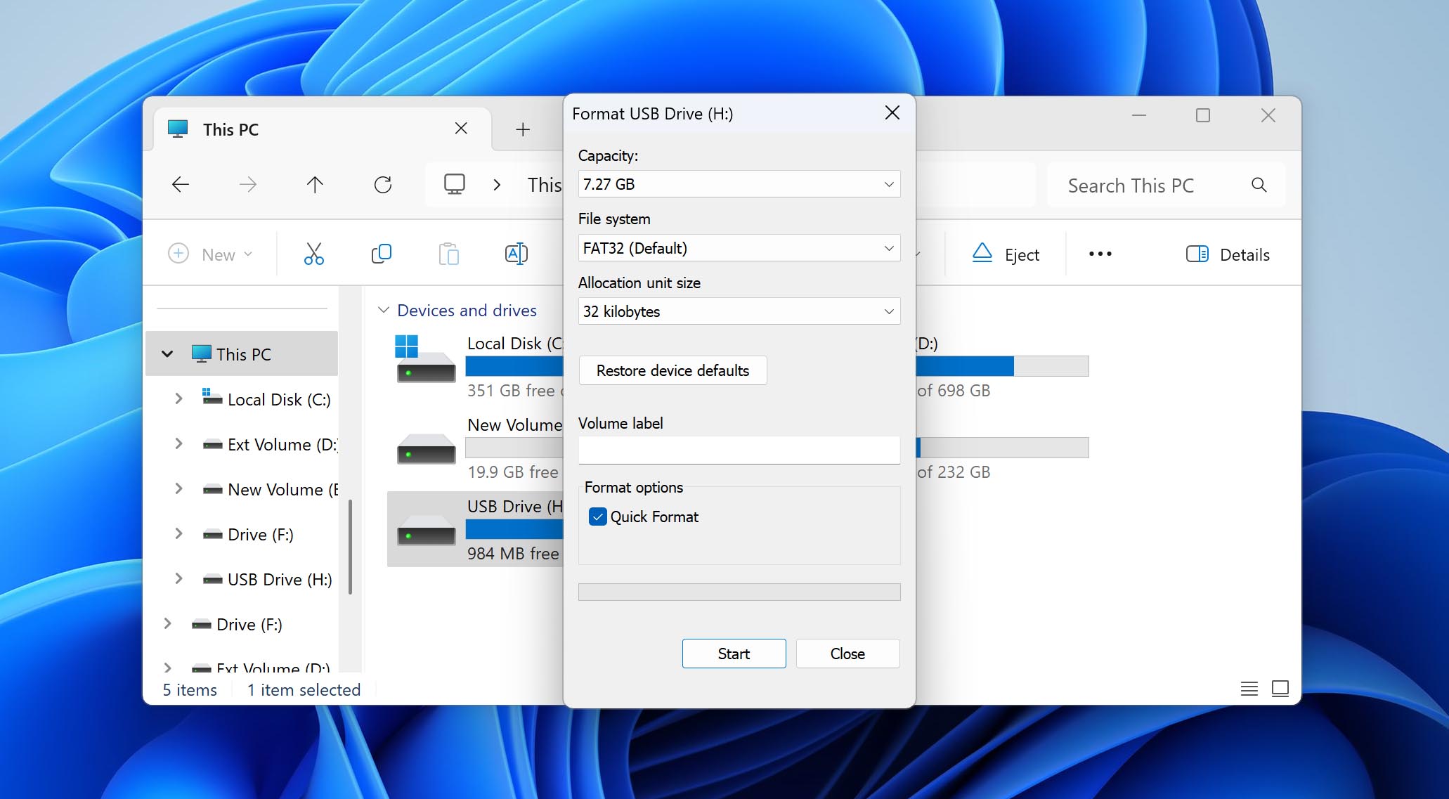Click Start to begin formatting

734,654
